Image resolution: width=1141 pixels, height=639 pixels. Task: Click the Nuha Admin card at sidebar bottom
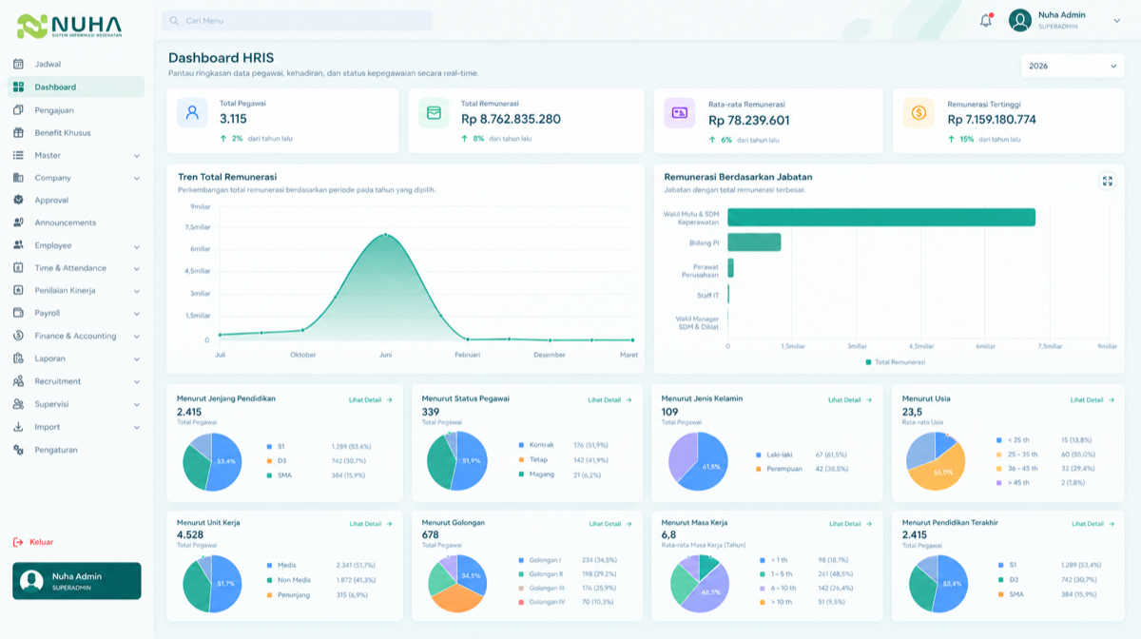(x=76, y=581)
